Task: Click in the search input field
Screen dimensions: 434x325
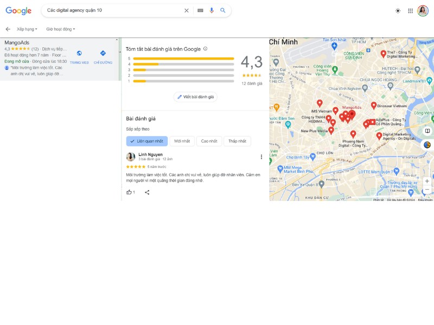Action: click(x=113, y=10)
